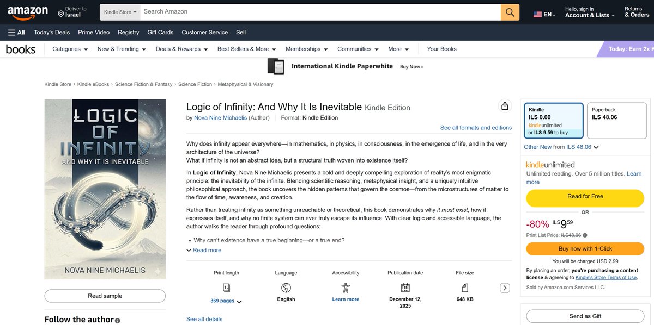Screen dimensions: 654x325
Task: Click the Language globe icon
Action: 286,287
